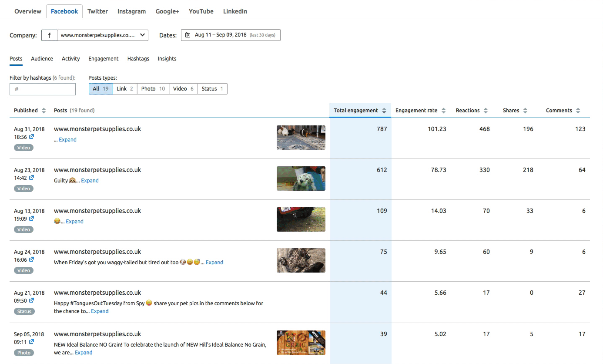Sort by Reactions column arrows
Viewport: 603px width, 364px height.
(x=486, y=111)
